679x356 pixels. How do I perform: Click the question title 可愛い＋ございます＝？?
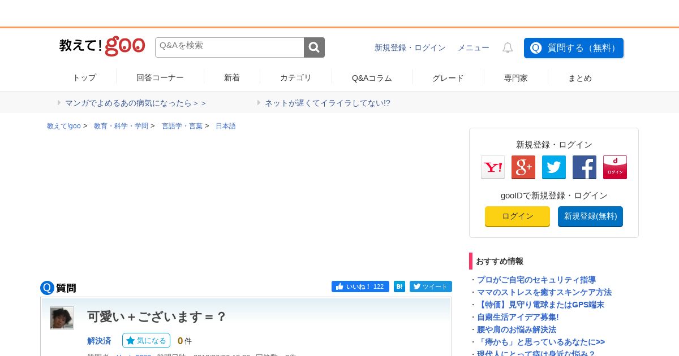pos(157,316)
